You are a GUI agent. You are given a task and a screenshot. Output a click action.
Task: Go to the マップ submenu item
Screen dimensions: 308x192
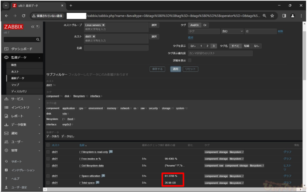tap(15, 85)
